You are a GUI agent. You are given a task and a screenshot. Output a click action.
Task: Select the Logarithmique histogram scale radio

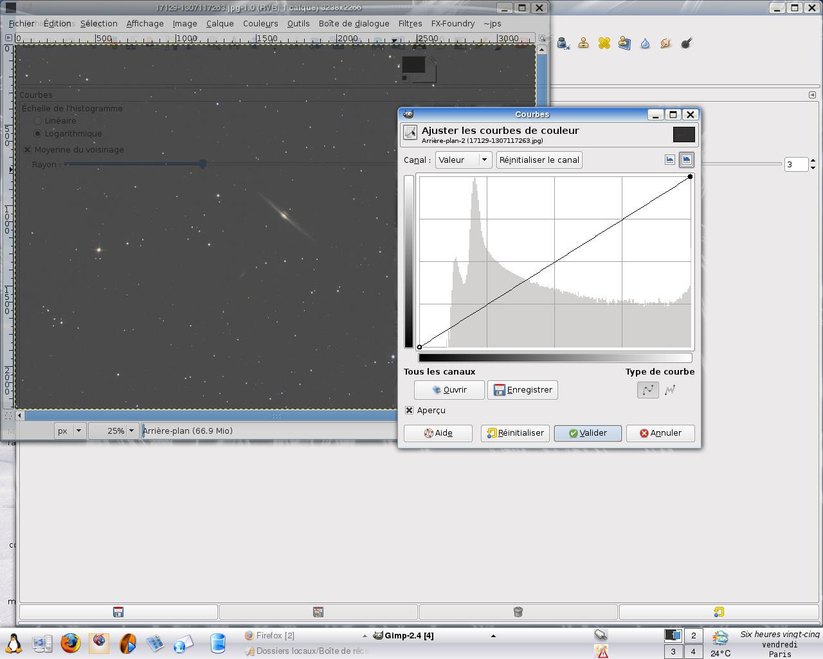[x=38, y=133]
